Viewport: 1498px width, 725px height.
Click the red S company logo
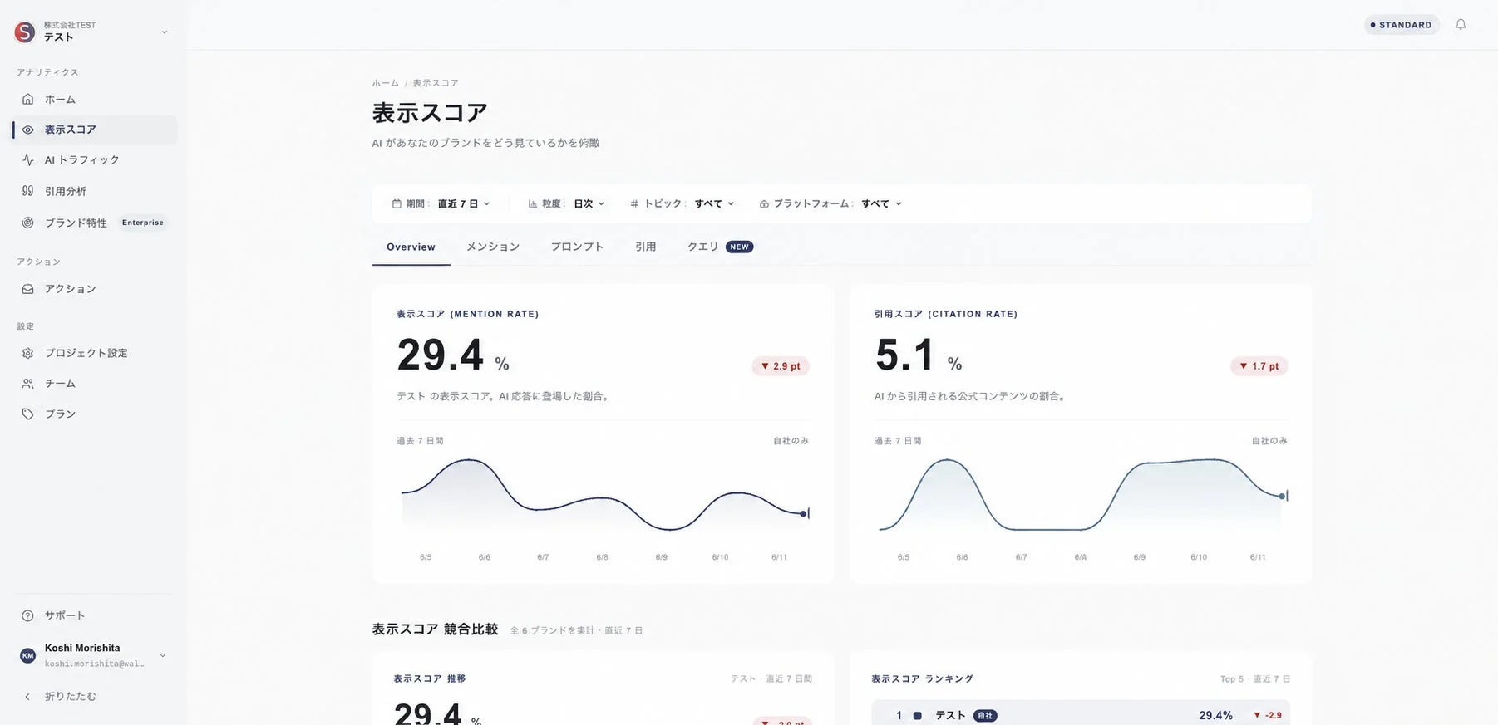[25, 32]
